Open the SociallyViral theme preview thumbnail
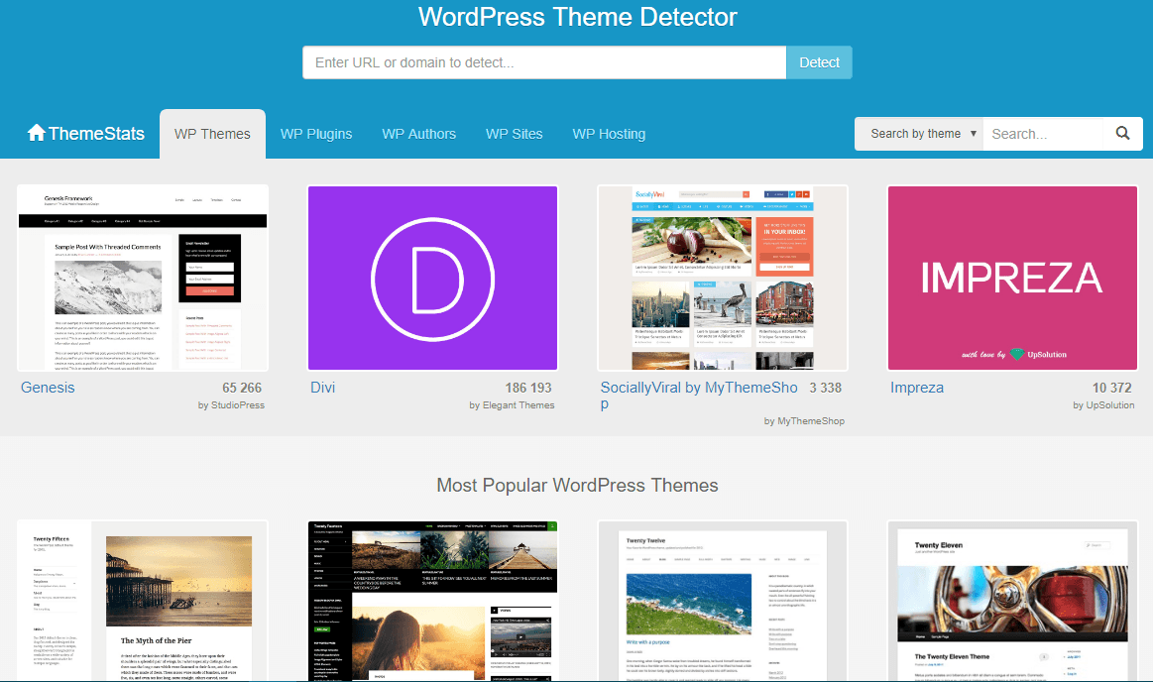This screenshot has width=1153, height=682. [723, 278]
